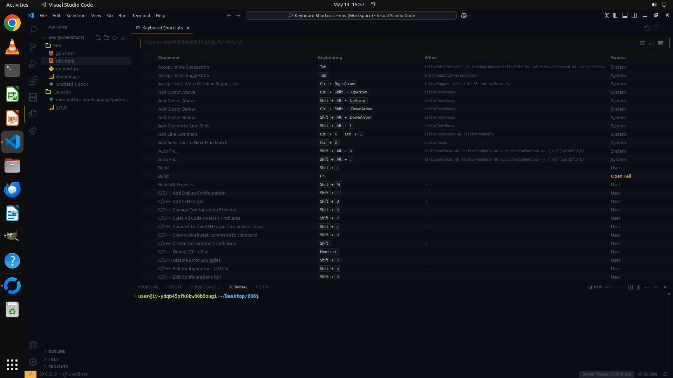Open Source Control in activity bar
This screenshot has height=378, width=673.
(x=33, y=47)
